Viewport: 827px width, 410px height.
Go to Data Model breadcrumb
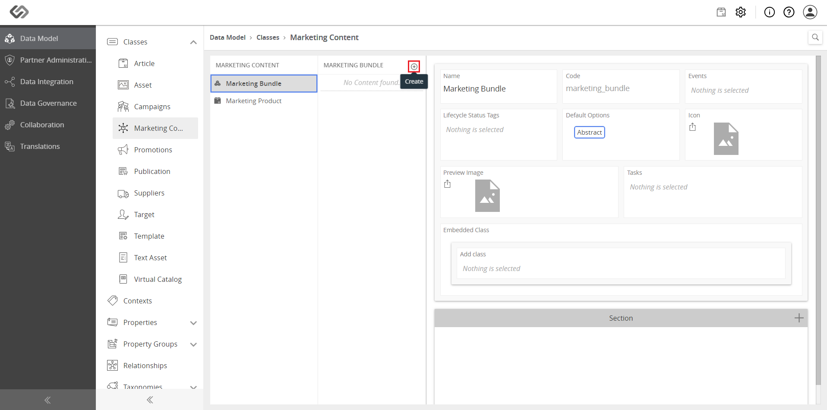click(227, 38)
